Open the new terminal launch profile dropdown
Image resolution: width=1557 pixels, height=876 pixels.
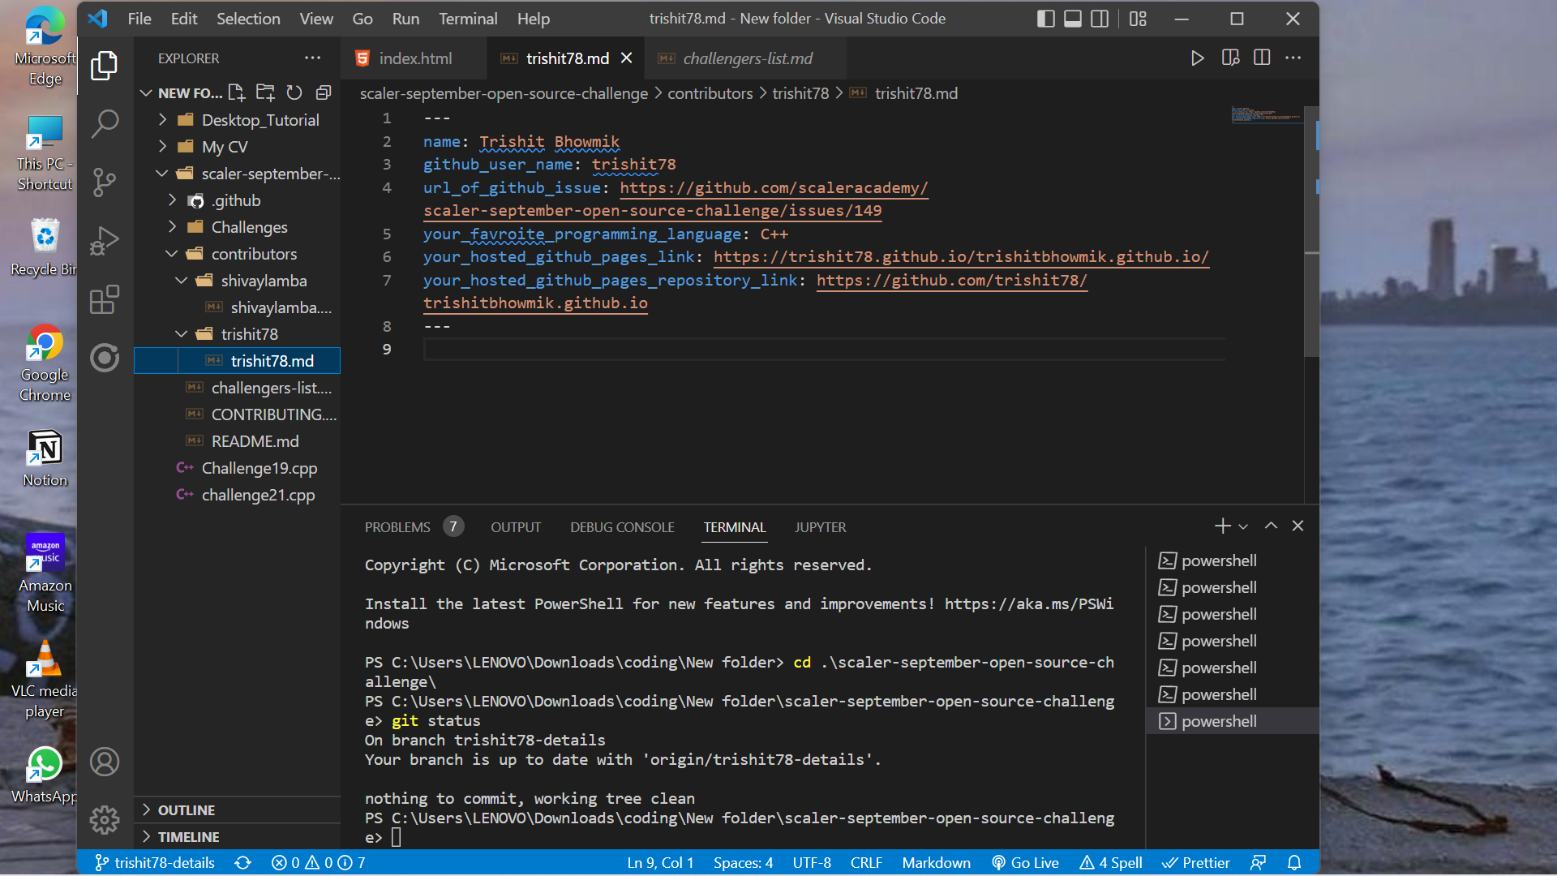coord(1243,526)
